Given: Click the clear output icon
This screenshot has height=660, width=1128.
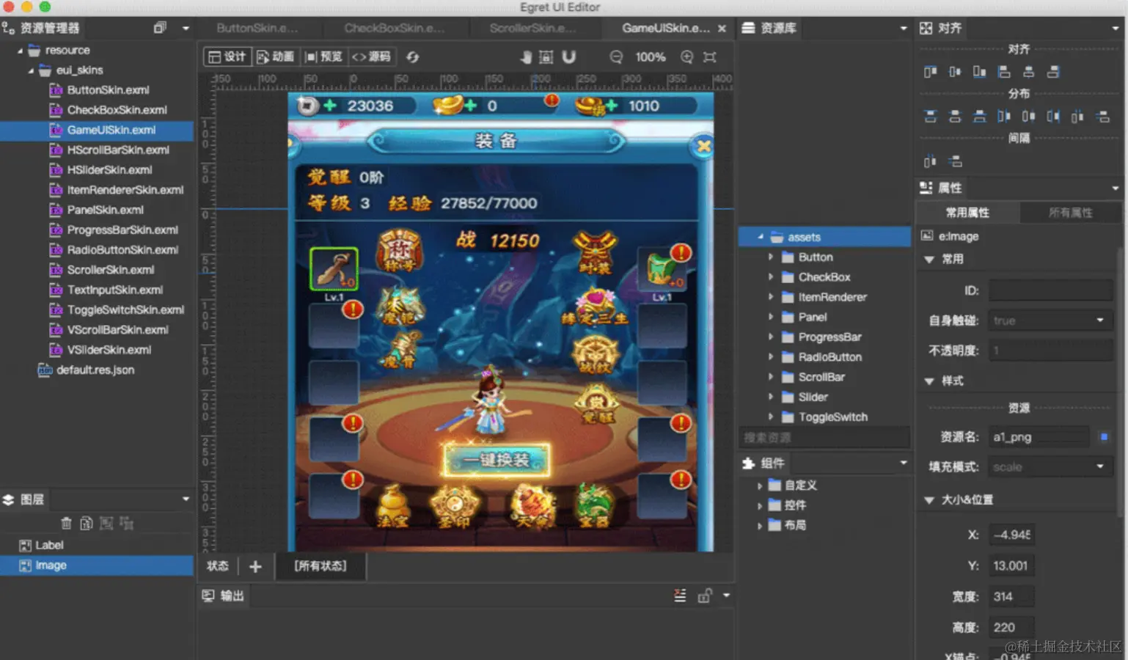Looking at the screenshot, I should [x=680, y=595].
